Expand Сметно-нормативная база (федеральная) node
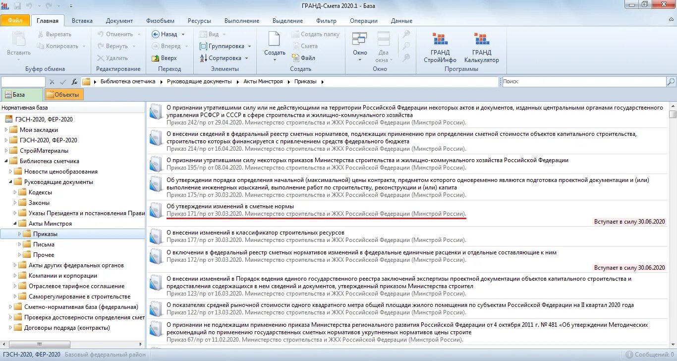677x361 pixels. (x=11, y=307)
